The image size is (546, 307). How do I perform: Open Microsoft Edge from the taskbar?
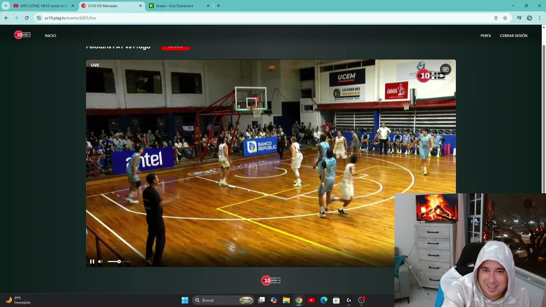tap(324, 300)
